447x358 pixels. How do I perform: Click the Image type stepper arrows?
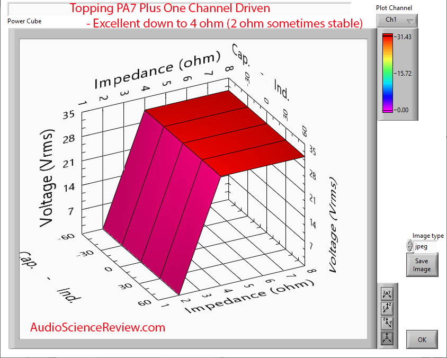[x=409, y=245]
